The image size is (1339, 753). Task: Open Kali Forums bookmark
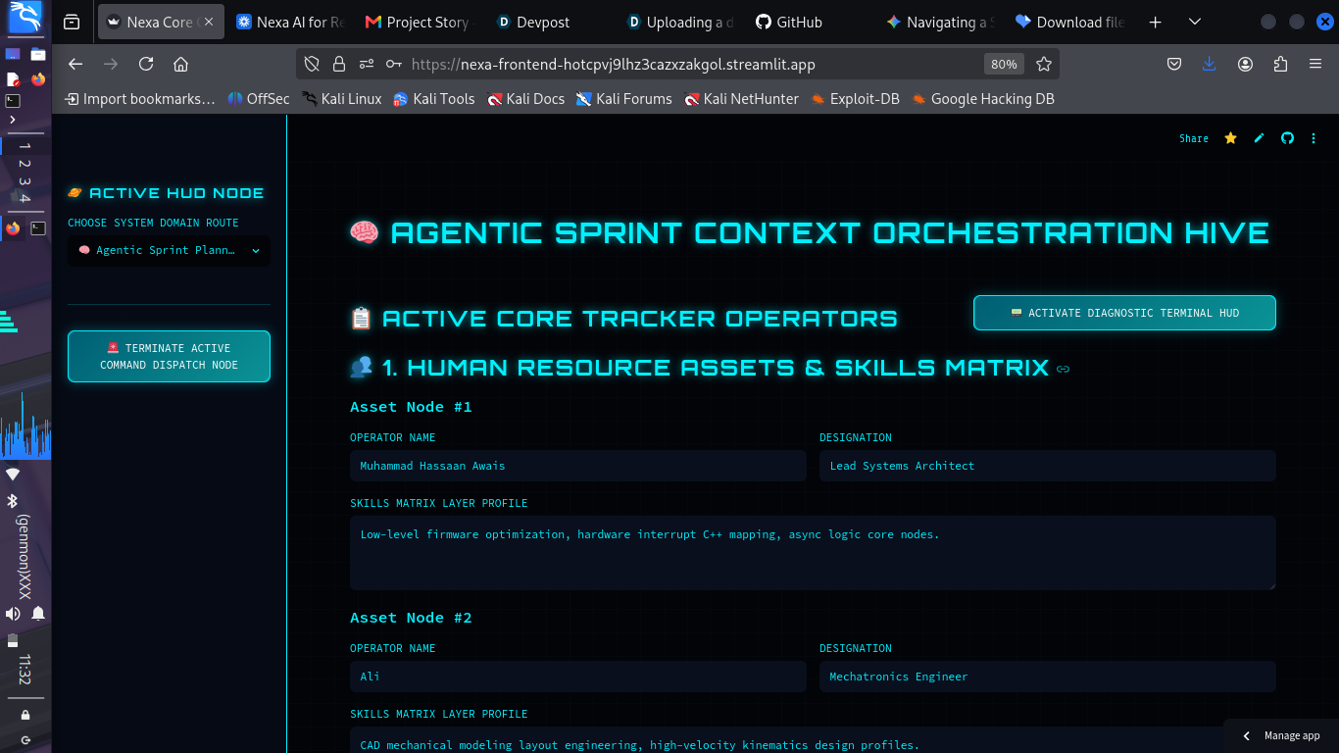623,99
